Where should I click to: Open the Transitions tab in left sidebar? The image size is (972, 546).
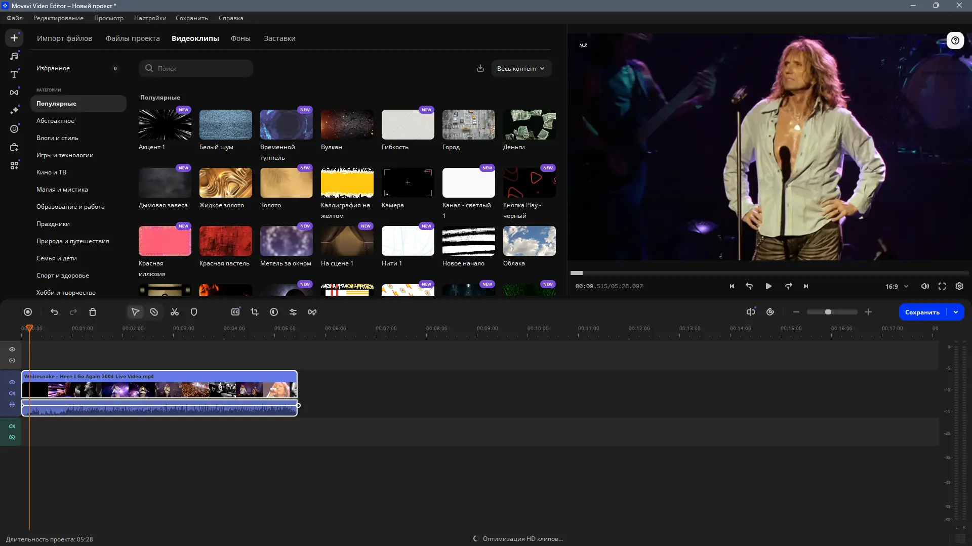pyautogui.click(x=14, y=93)
